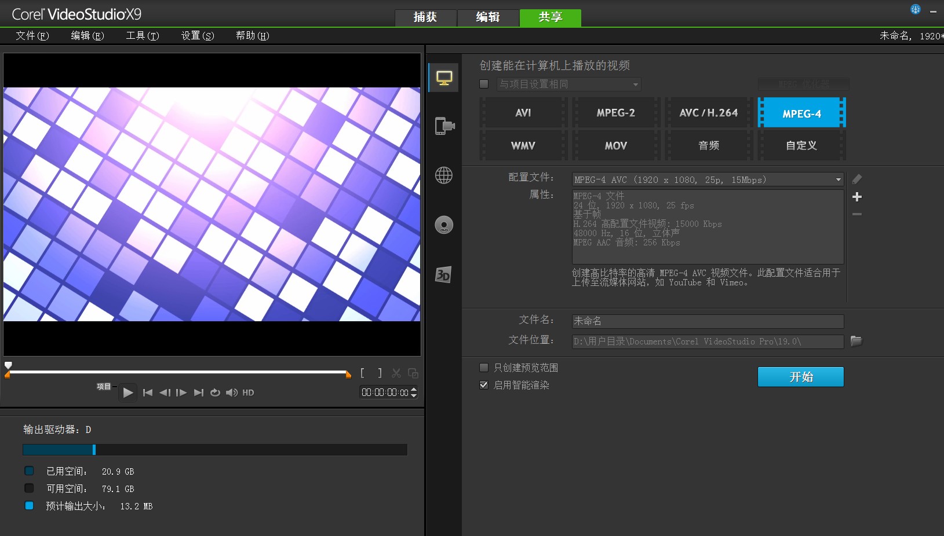Click the used space legend swatch
This screenshot has height=536, width=944.
(x=29, y=471)
